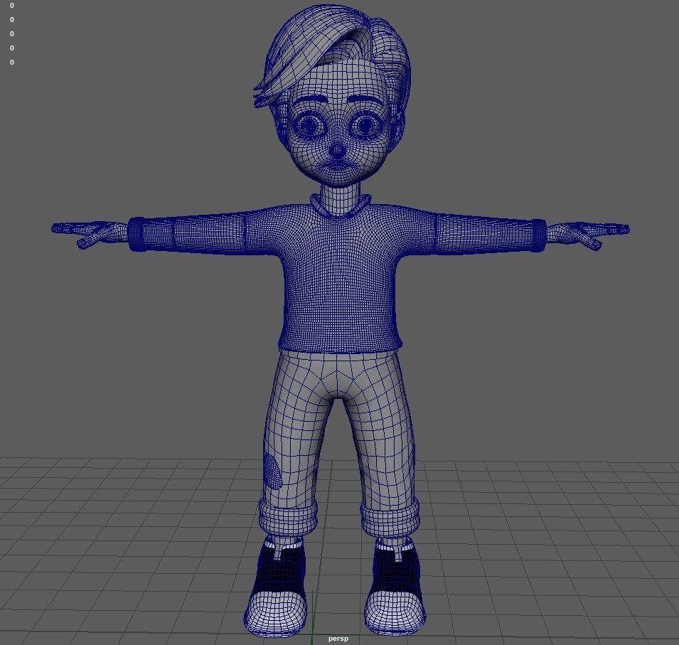This screenshot has height=645, width=679.
Task: Select the shoe on the viewer's left
Action: tap(277, 588)
